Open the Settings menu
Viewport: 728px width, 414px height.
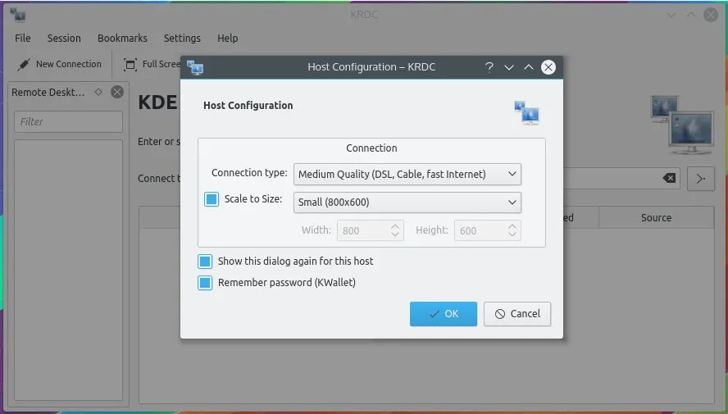point(182,38)
